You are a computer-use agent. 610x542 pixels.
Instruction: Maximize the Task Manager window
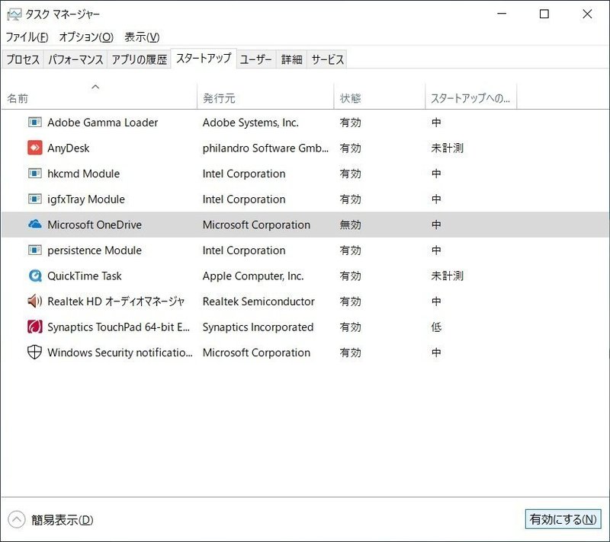pyautogui.click(x=544, y=14)
